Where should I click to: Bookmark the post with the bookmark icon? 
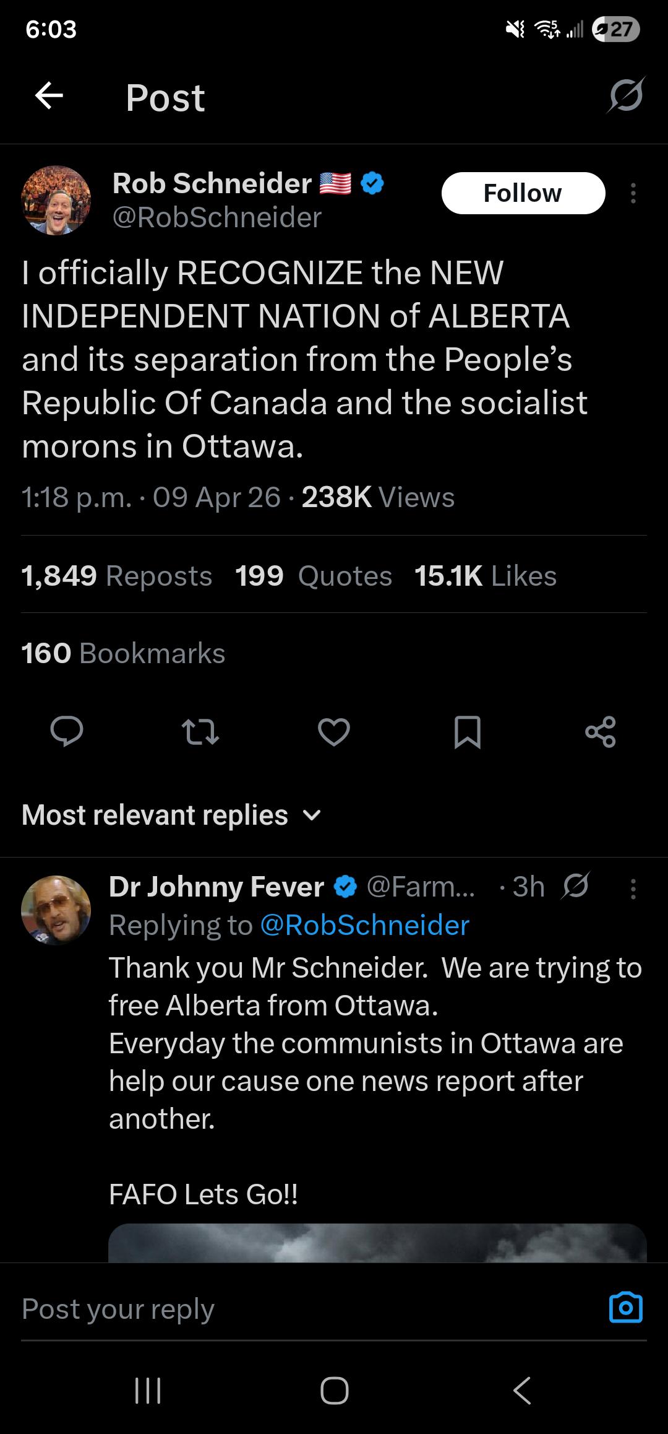pos(467,732)
